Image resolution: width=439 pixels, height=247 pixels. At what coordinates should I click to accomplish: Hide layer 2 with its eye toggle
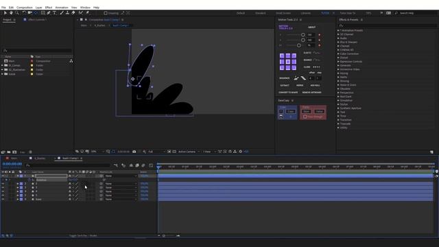click(x=3, y=184)
